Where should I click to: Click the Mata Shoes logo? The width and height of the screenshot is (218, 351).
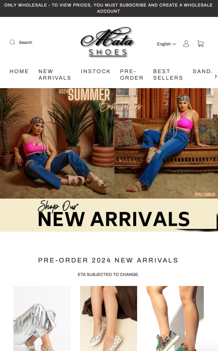(x=108, y=42)
